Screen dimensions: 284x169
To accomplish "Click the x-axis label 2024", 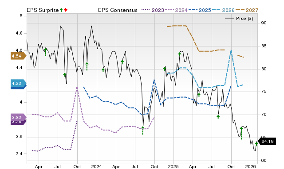I will pyautogui.click(x=96, y=166).
